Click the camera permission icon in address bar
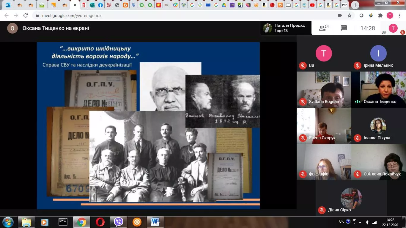 [x=340, y=15]
